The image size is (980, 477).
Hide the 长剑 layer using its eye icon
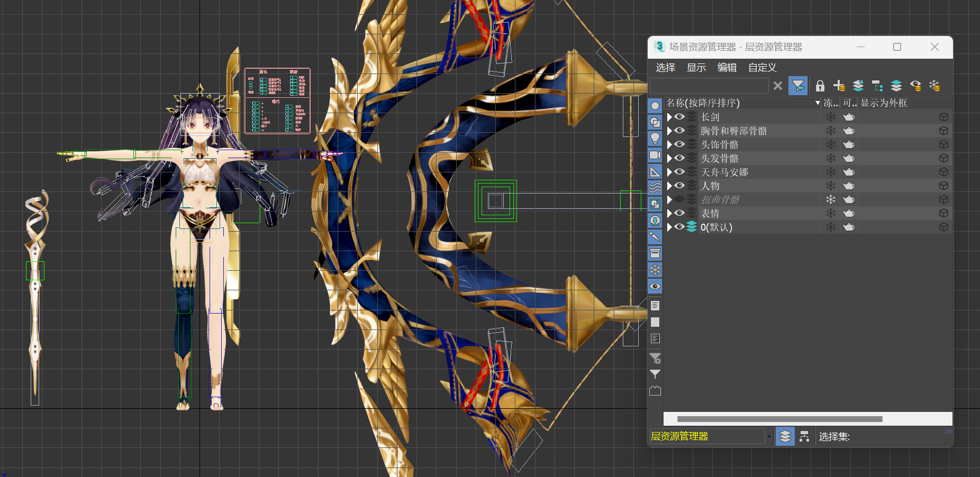tap(679, 117)
